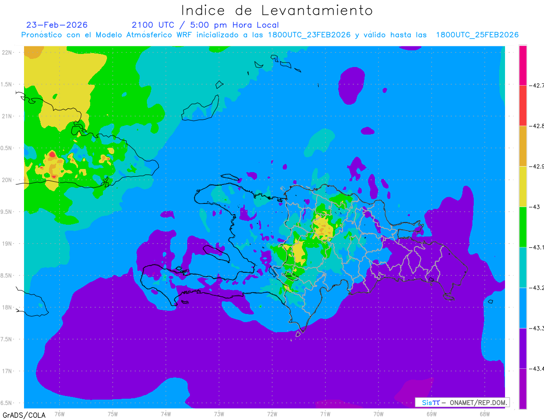Click the '22N' latitude label
This screenshot has height=420, width=544.
click(x=7, y=52)
